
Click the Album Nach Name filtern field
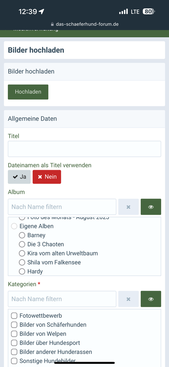pos(62,207)
